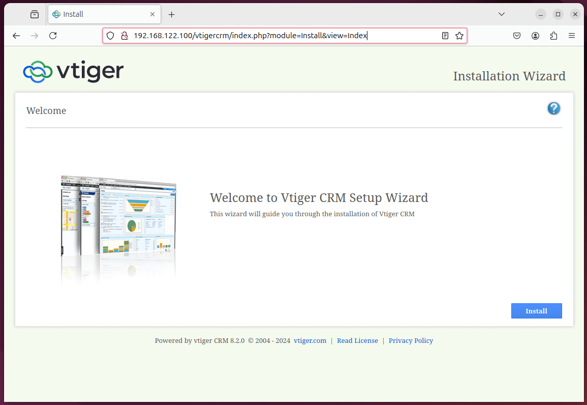Click 'This wizard will guide you' description text
This screenshot has width=587, height=405.
[x=312, y=214]
